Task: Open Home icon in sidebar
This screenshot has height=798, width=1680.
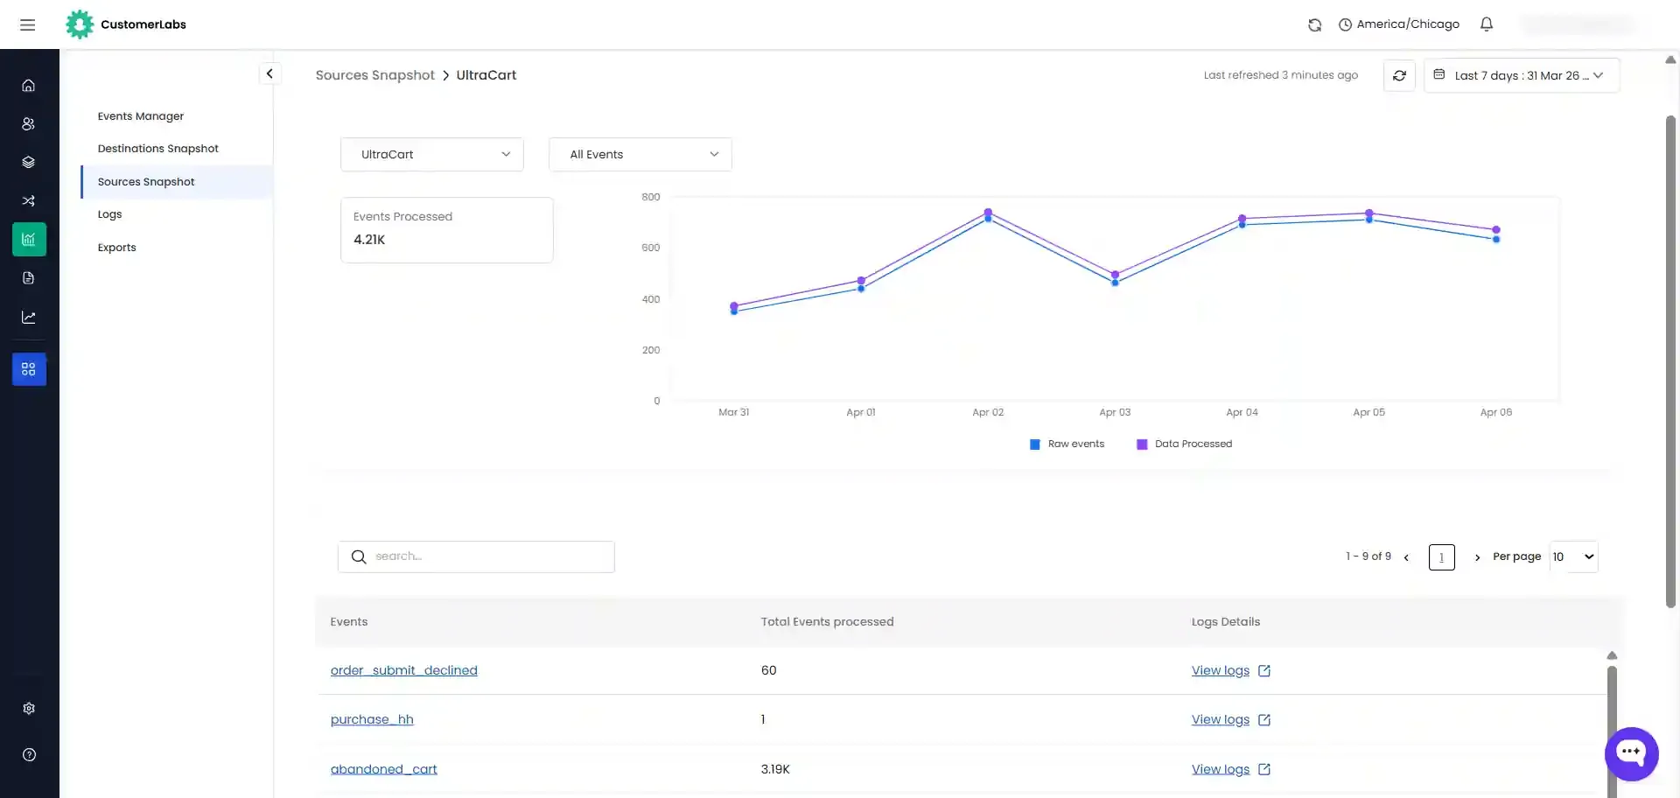Action: point(29,86)
